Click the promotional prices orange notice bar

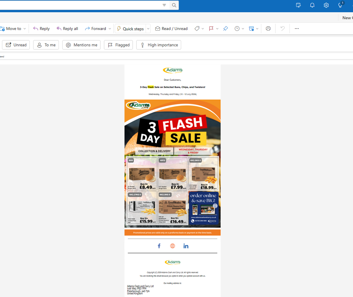(173, 233)
